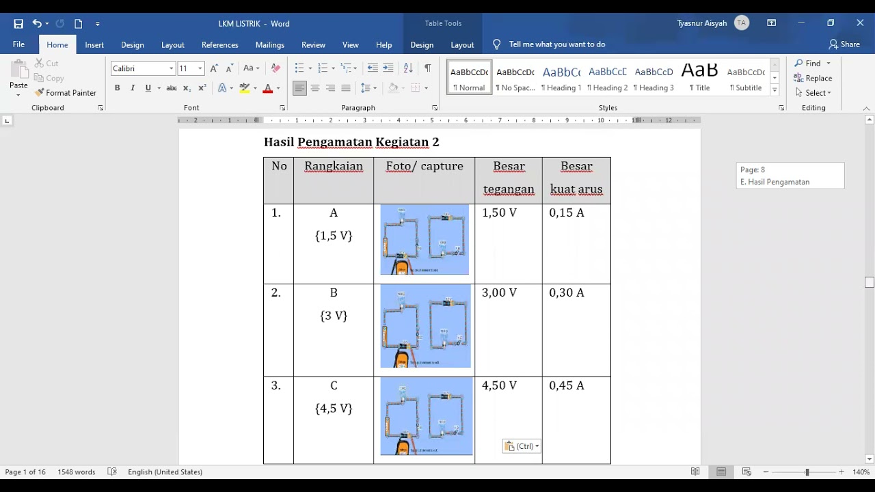Grow the font size
This screenshot has width=875, height=492.
pos(214,68)
